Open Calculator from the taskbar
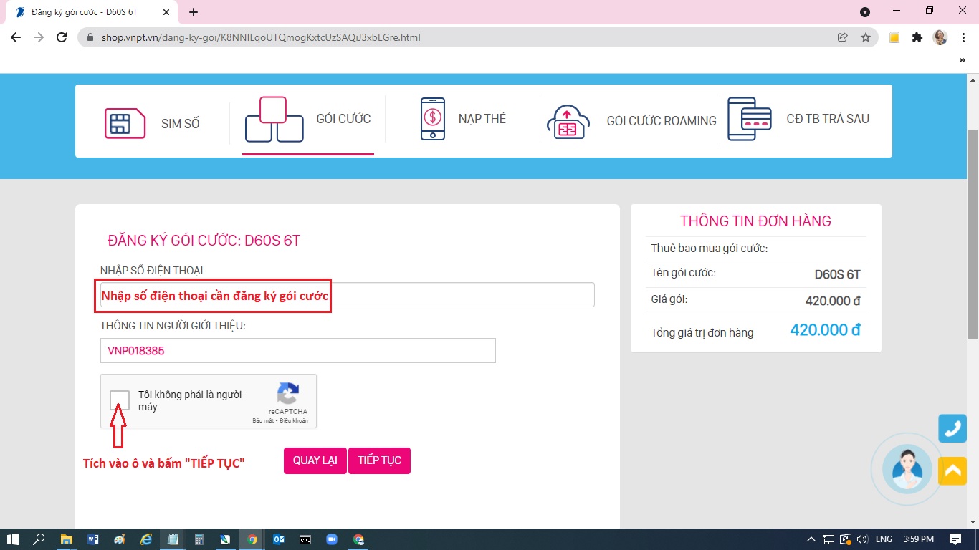Screen dimensions: 979x550 coord(199,539)
